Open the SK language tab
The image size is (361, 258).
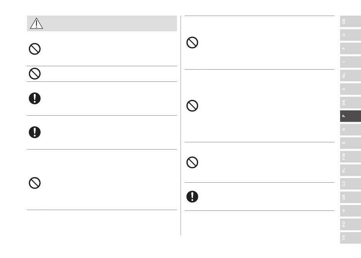click(350, 197)
